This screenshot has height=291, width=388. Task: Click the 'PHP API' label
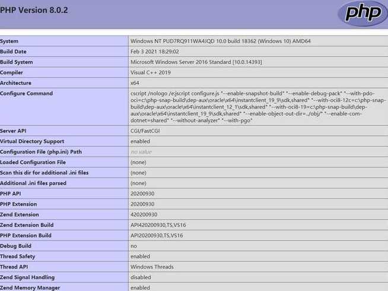[11, 194]
